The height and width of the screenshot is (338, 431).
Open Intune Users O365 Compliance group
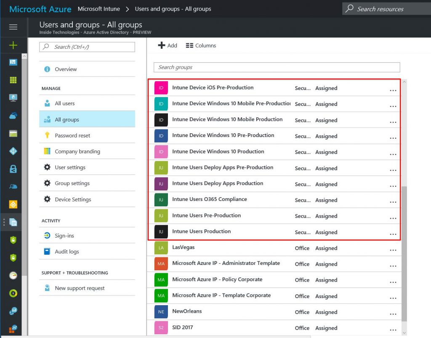(x=210, y=199)
